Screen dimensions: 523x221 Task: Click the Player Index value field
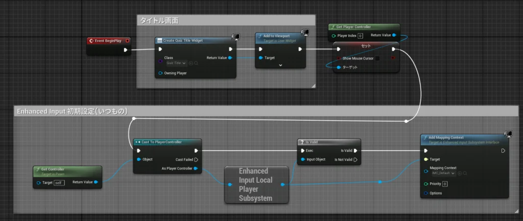360,36
